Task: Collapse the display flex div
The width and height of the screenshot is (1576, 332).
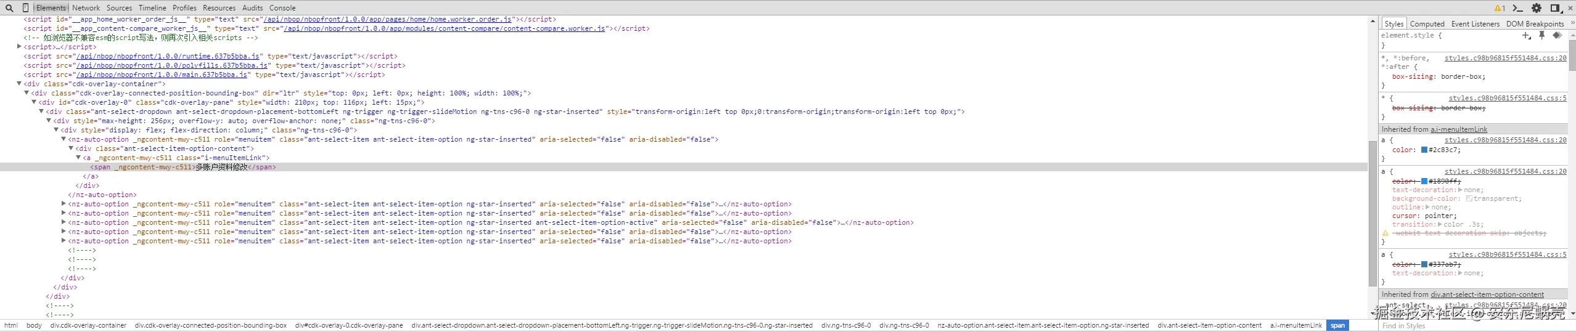Action: [x=56, y=130]
